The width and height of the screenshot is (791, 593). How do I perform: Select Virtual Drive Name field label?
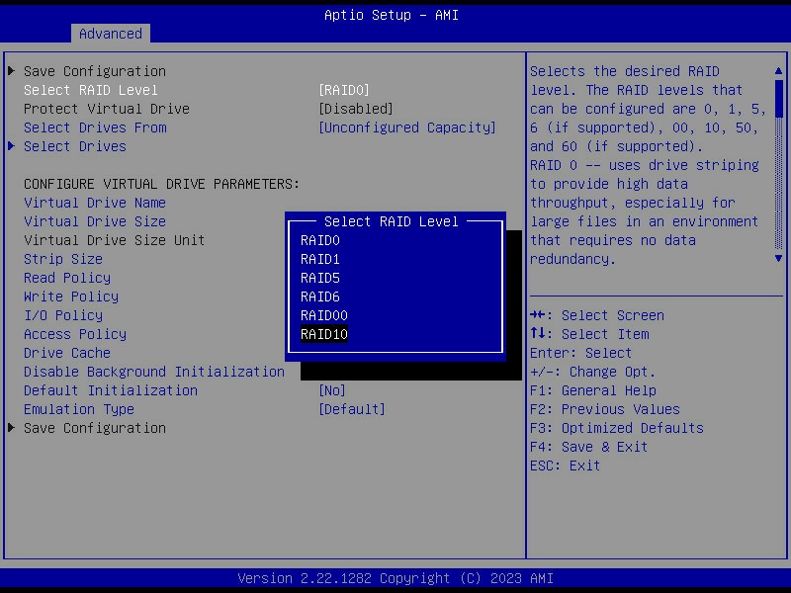pyautogui.click(x=95, y=203)
